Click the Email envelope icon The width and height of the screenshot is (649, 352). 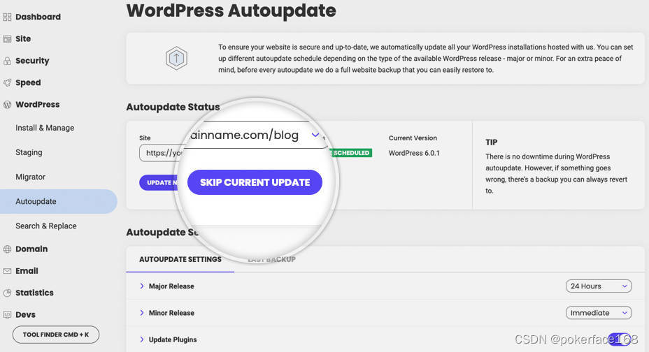click(x=7, y=271)
